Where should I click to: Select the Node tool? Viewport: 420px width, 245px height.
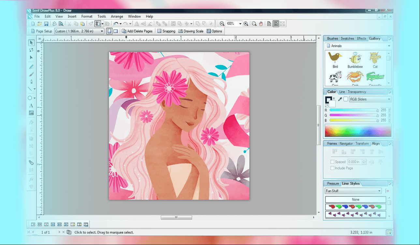[x=31, y=57]
